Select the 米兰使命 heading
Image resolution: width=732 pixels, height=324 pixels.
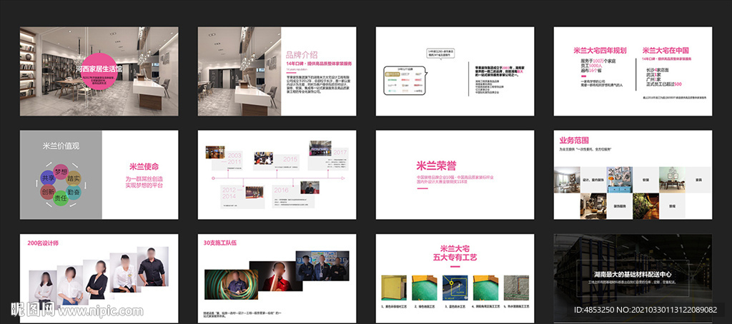144,167
